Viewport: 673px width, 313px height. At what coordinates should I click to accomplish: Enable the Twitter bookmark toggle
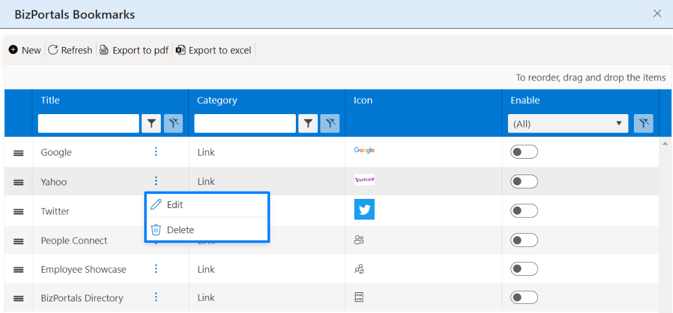tap(524, 210)
